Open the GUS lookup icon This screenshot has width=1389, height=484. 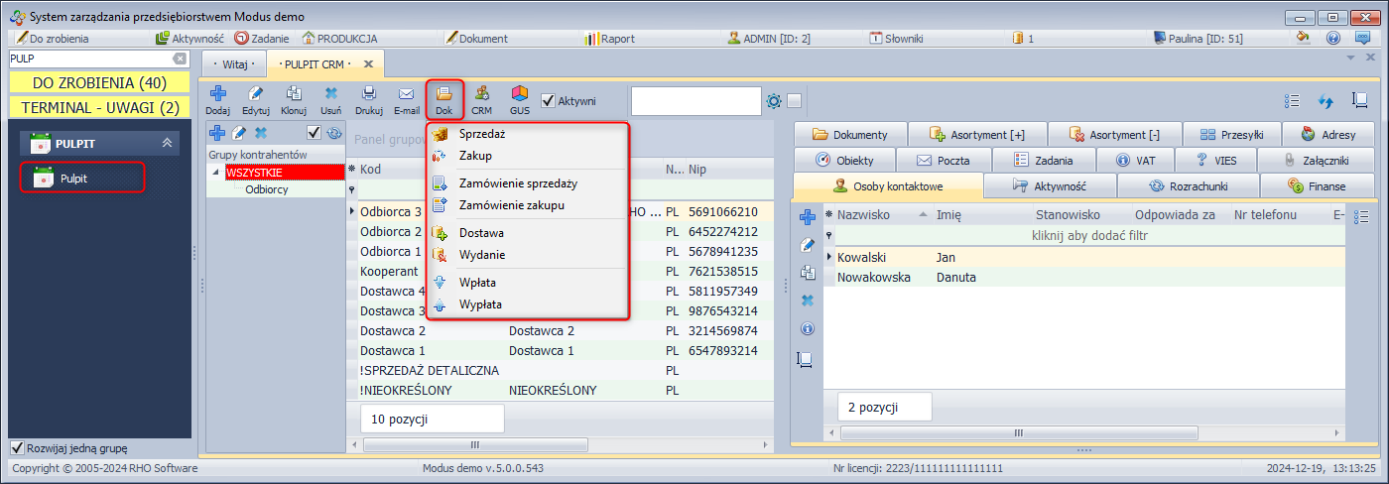pyautogui.click(x=520, y=100)
